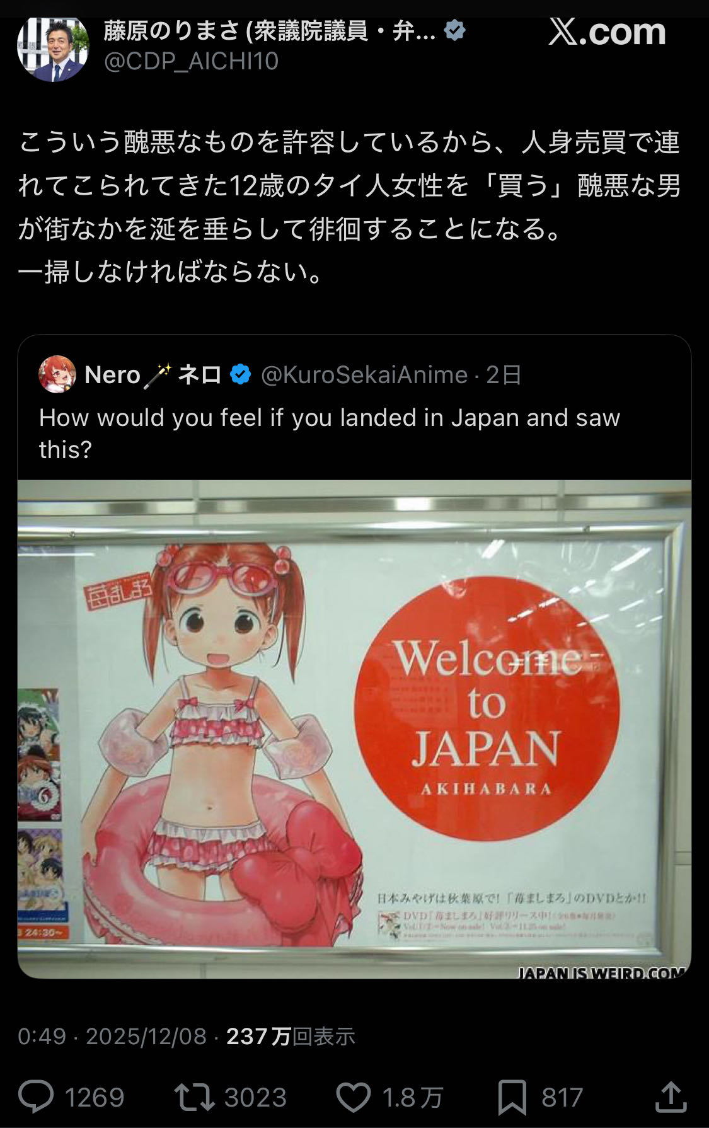Tap the 3023 reposts count

[255, 1098]
